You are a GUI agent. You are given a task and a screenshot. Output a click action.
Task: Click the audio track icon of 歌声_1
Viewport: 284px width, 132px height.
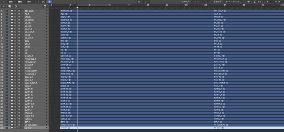click(x=7, y=122)
